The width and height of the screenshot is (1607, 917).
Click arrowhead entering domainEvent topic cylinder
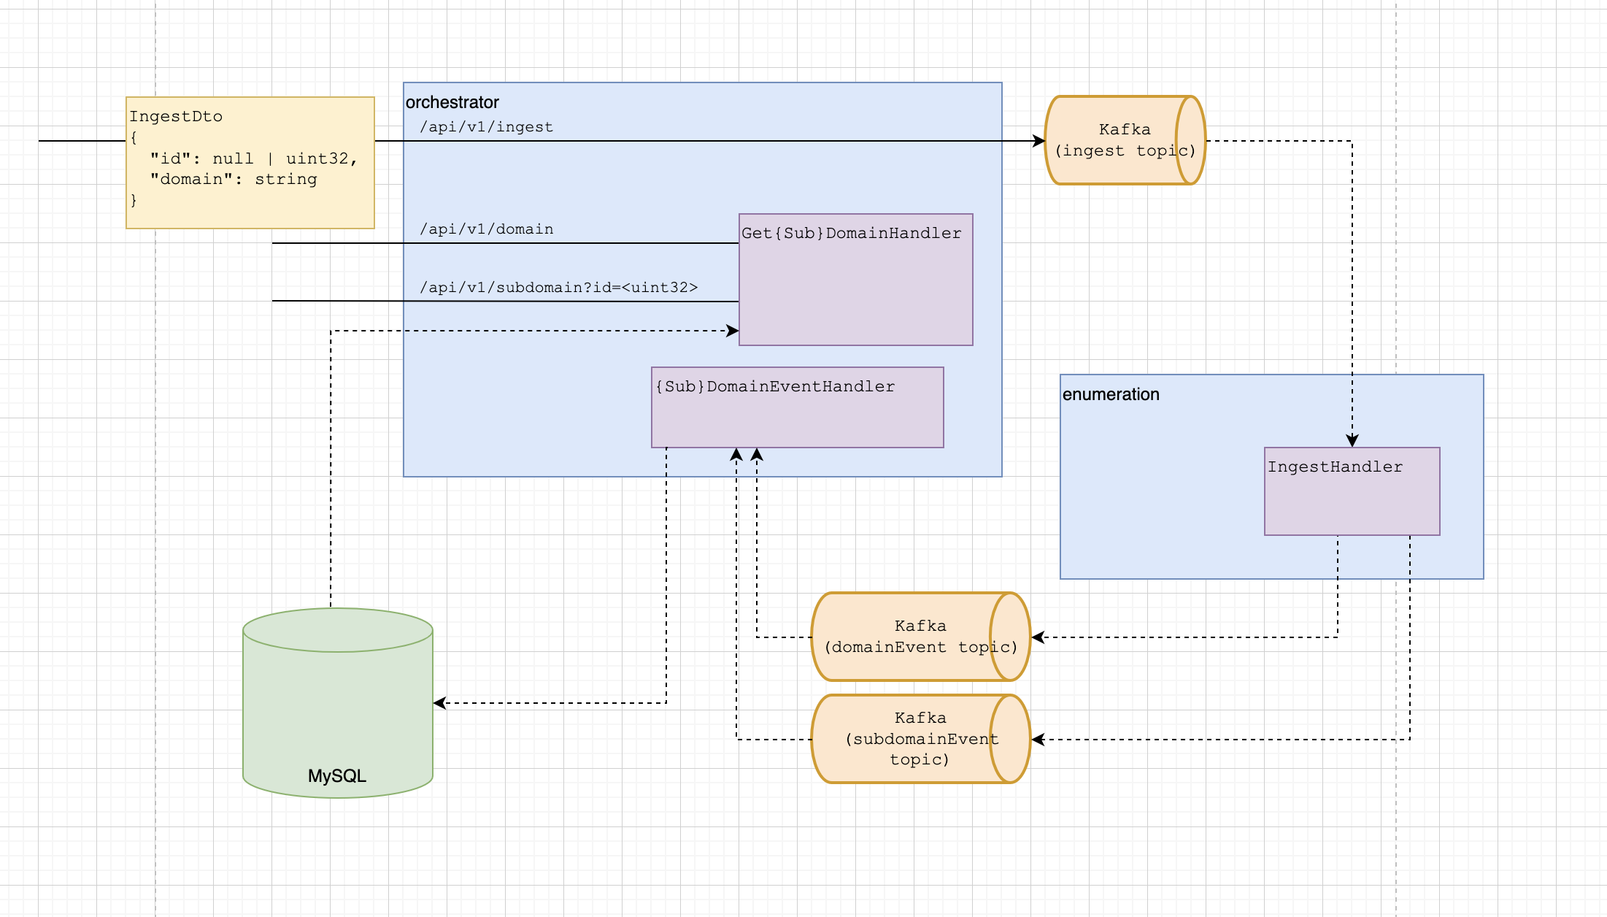click(x=1038, y=637)
